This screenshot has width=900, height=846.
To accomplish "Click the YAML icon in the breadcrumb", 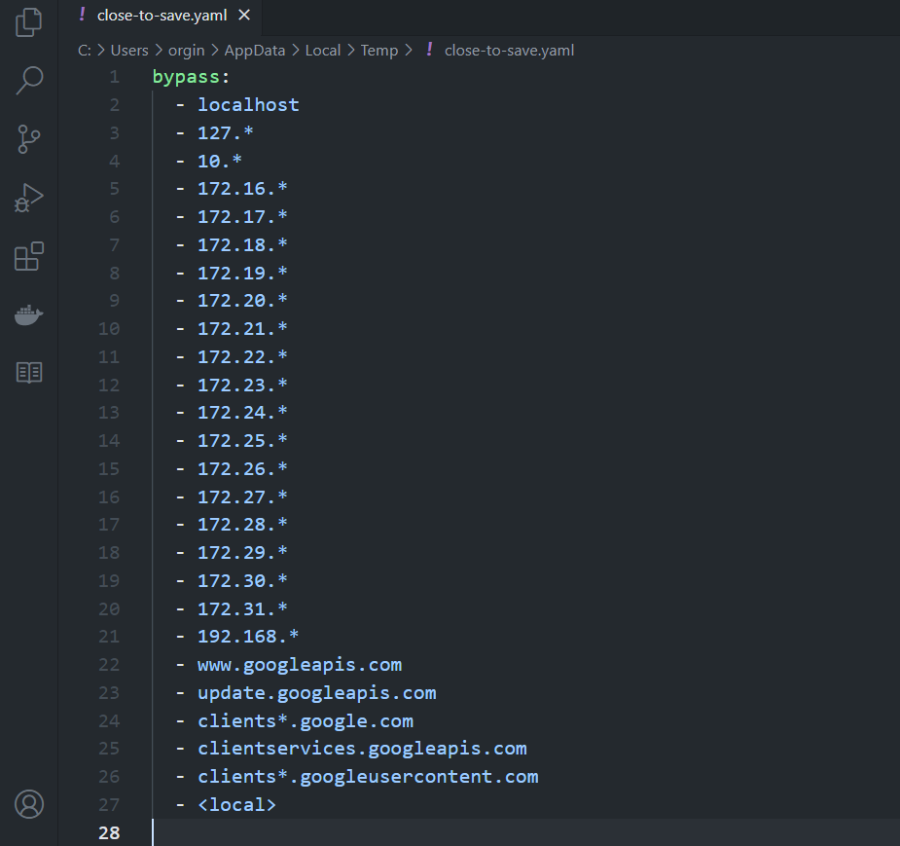I will [429, 50].
